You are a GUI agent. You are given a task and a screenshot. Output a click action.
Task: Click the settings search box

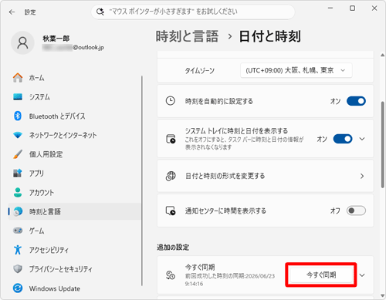pos(193,12)
